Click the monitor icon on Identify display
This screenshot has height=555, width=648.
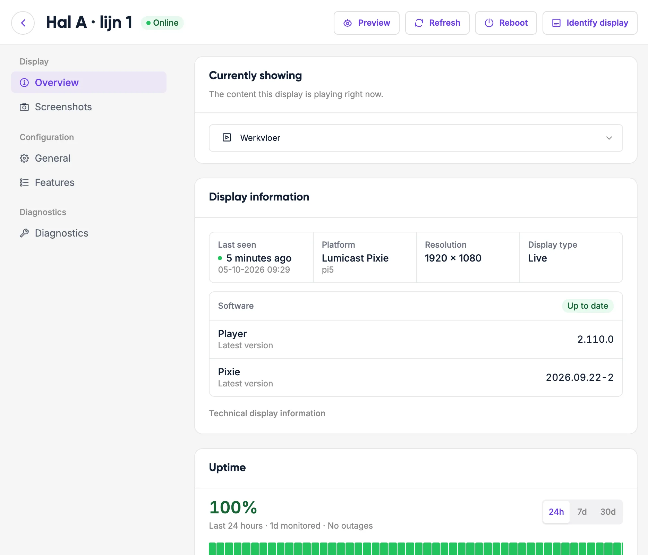556,23
